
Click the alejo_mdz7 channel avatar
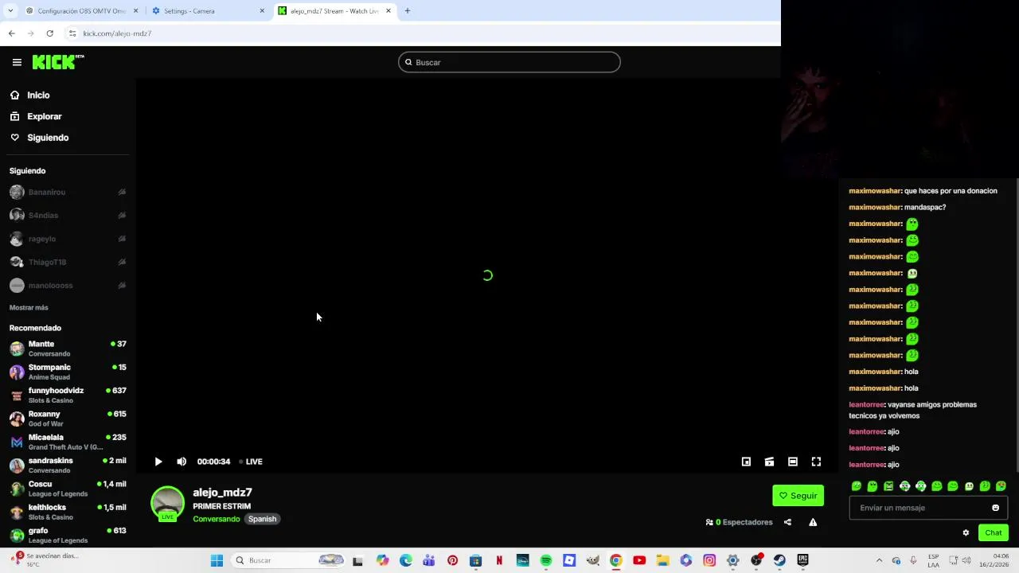click(167, 503)
